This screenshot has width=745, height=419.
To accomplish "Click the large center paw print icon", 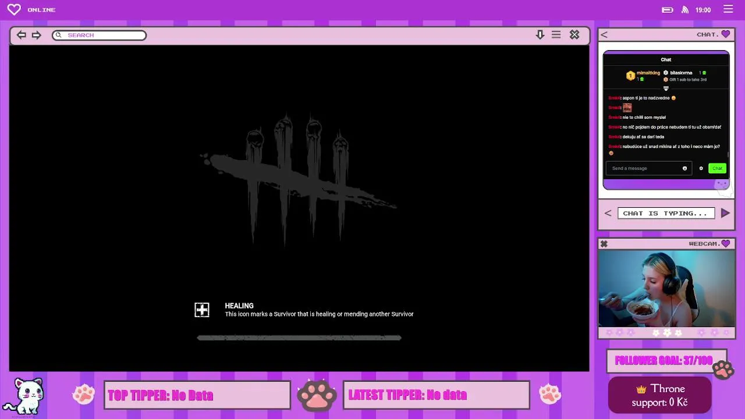I will 317,395.
